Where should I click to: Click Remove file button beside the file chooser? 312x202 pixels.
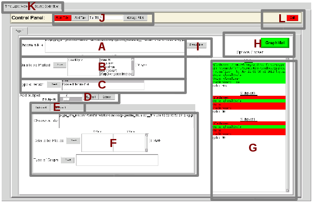(x=196, y=45)
